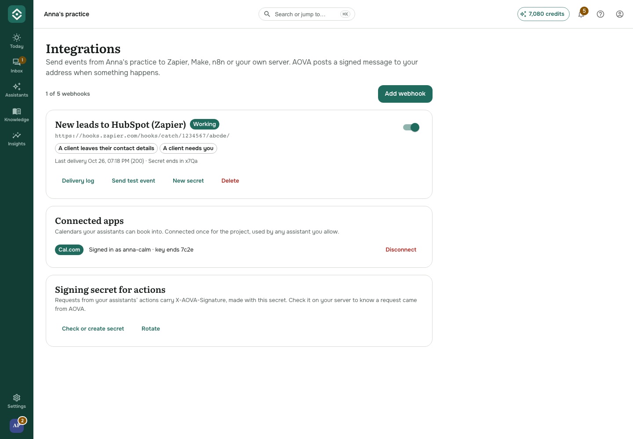The image size is (633, 439).
Task: Open the Knowledge section
Action: click(17, 114)
